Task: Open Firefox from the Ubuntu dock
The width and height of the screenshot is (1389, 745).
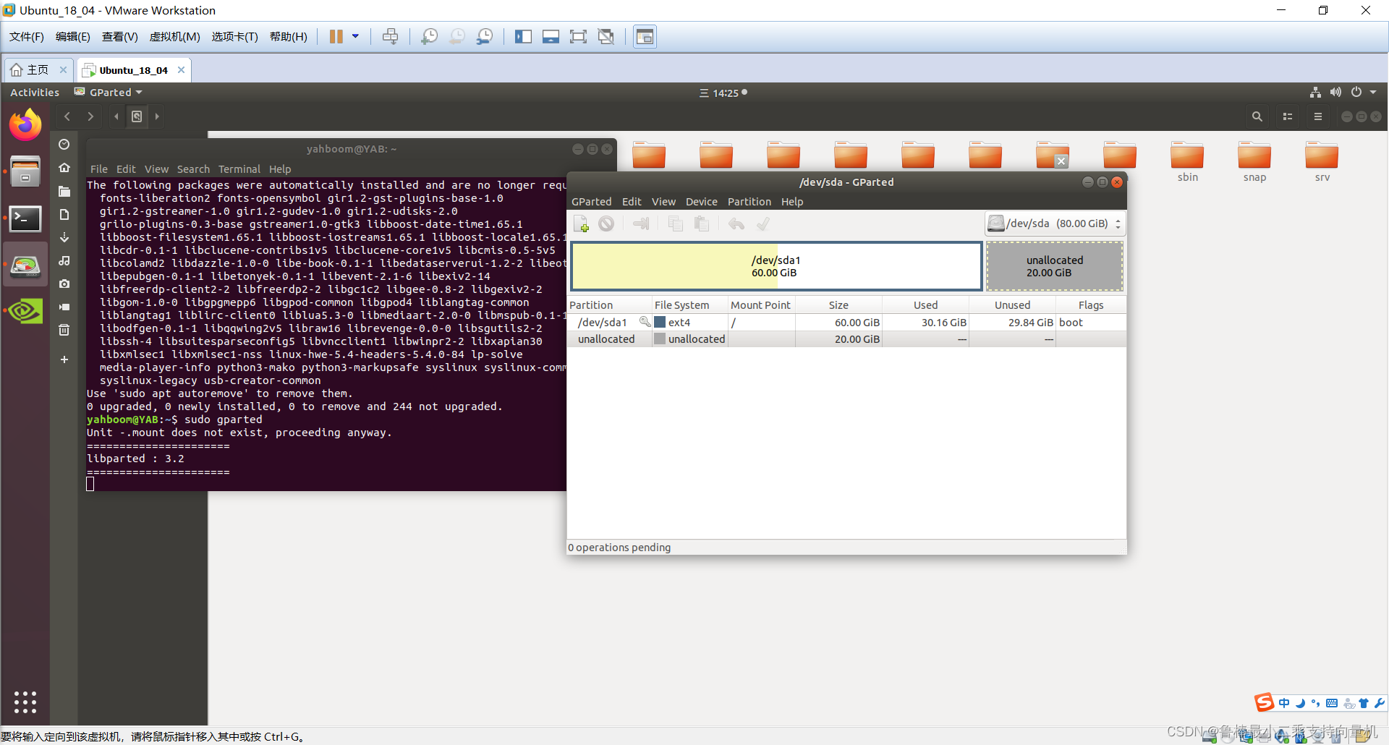Action: click(x=25, y=125)
